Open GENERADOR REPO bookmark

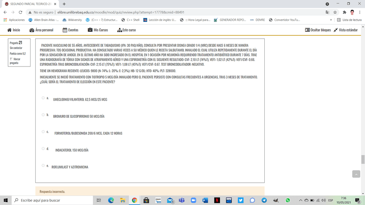coord(230,20)
